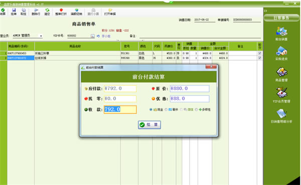The width and height of the screenshot is (301, 185).
Task: Click product name 长袖三叶草
Action: click(x=42, y=53)
